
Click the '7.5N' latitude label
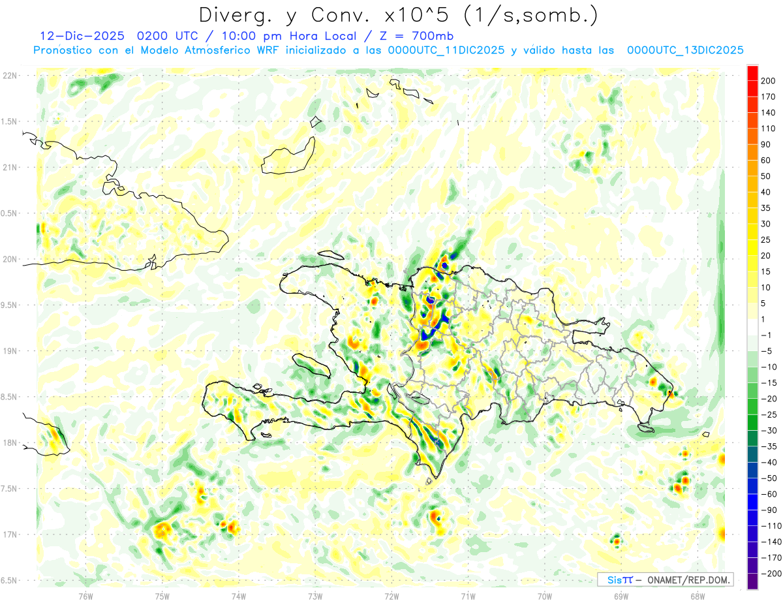click(x=9, y=488)
